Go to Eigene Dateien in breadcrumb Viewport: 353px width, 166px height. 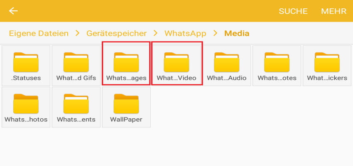(39, 33)
